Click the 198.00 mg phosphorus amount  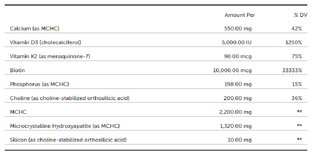(238, 84)
